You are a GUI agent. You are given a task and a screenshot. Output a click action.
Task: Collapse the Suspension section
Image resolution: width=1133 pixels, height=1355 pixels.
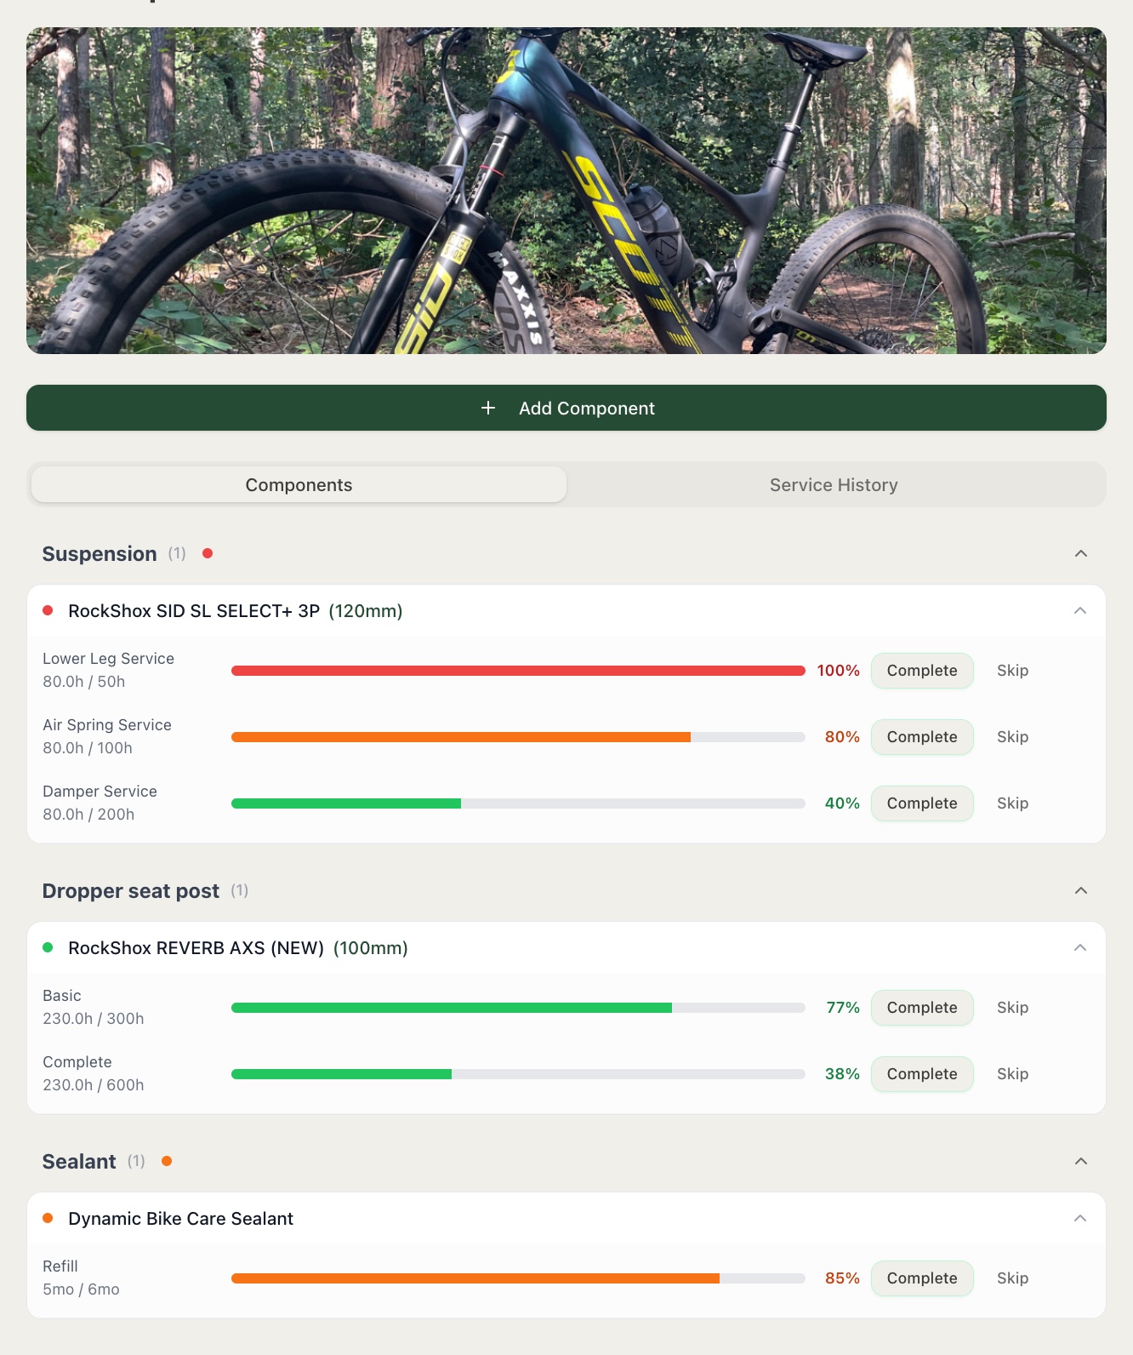1081,553
